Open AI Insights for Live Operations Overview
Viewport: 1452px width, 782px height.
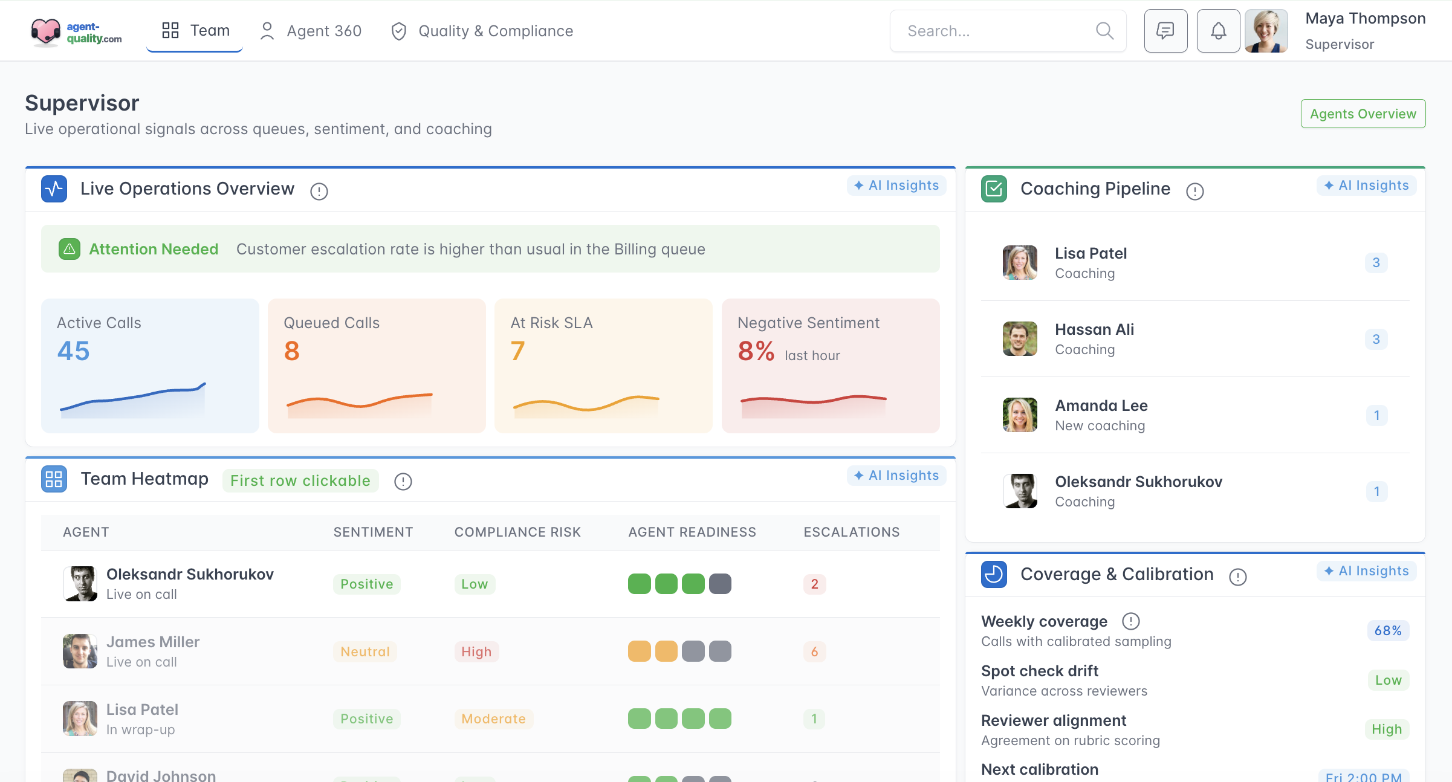click(896, 186)
